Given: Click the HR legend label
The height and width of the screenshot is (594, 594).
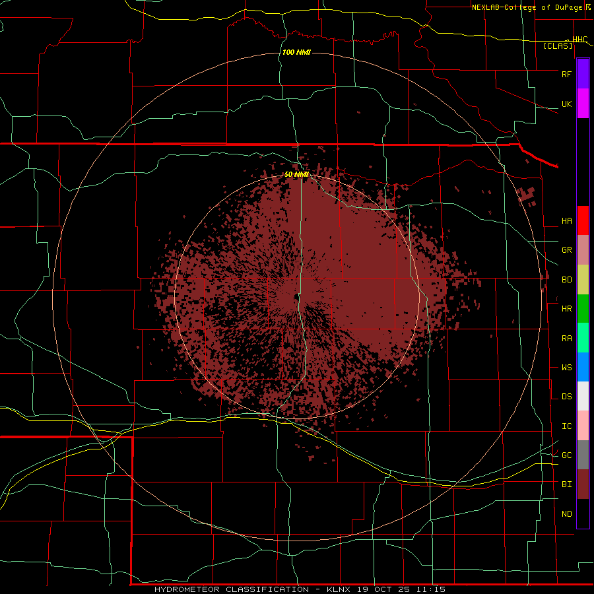Looking at the screenshot, I should point(566,309).
